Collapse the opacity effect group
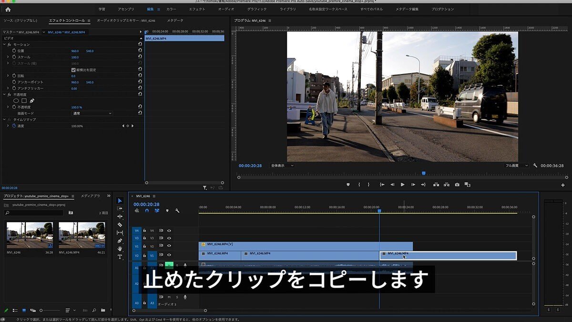The height and width of the screenshot is (322, 572). 4,94
